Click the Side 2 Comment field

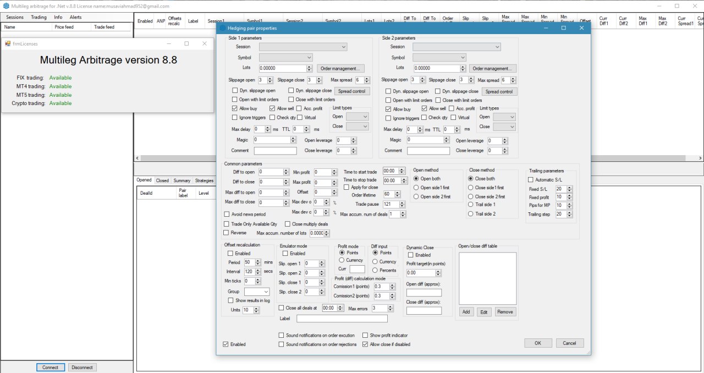tap(428, 151)
